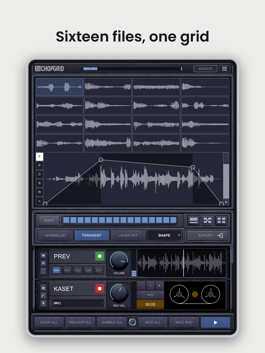Click the red record square on KASET
Image resolution: width=265 pixels, height=353 pixels.
tap(100, 289)
